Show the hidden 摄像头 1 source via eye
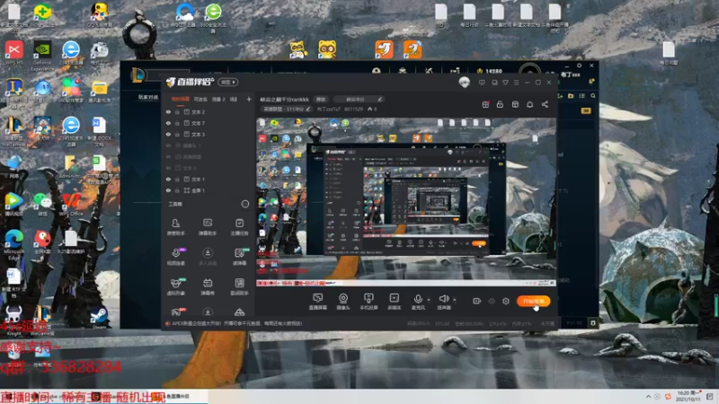The width and height of the screenshot is (719, 404). 168,145
